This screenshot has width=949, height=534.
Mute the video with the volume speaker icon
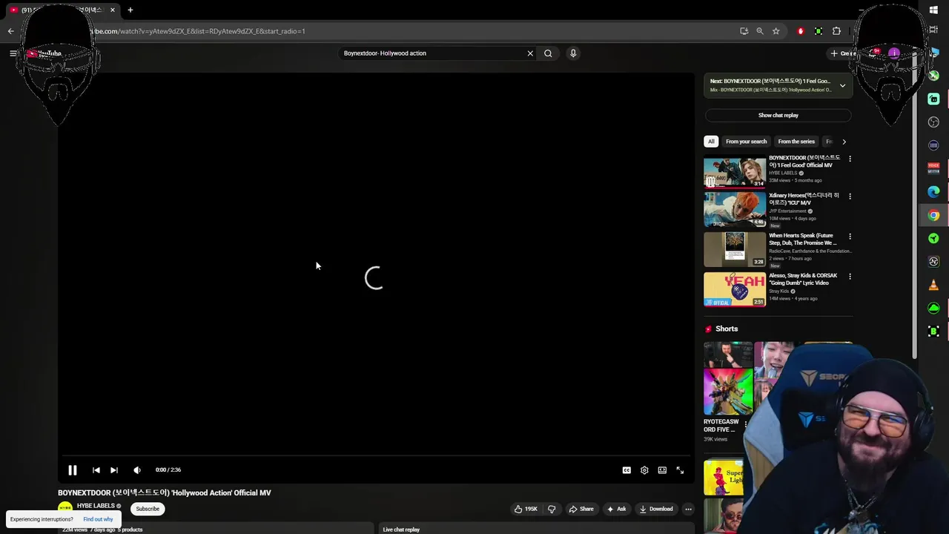pos(137,470)
